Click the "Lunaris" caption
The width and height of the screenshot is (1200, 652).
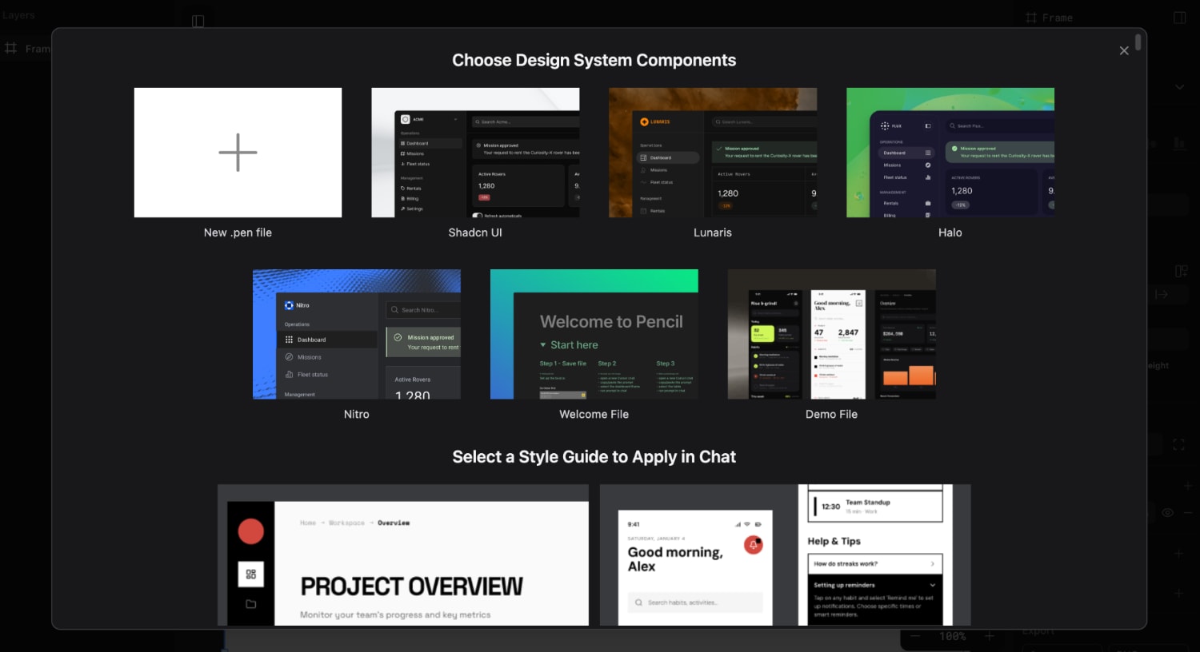tap(713, 233)
